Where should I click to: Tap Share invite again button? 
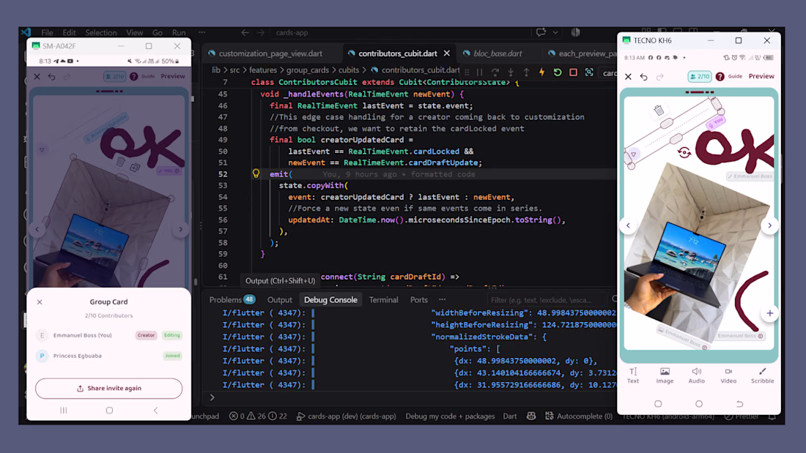(x=108, y=389)
